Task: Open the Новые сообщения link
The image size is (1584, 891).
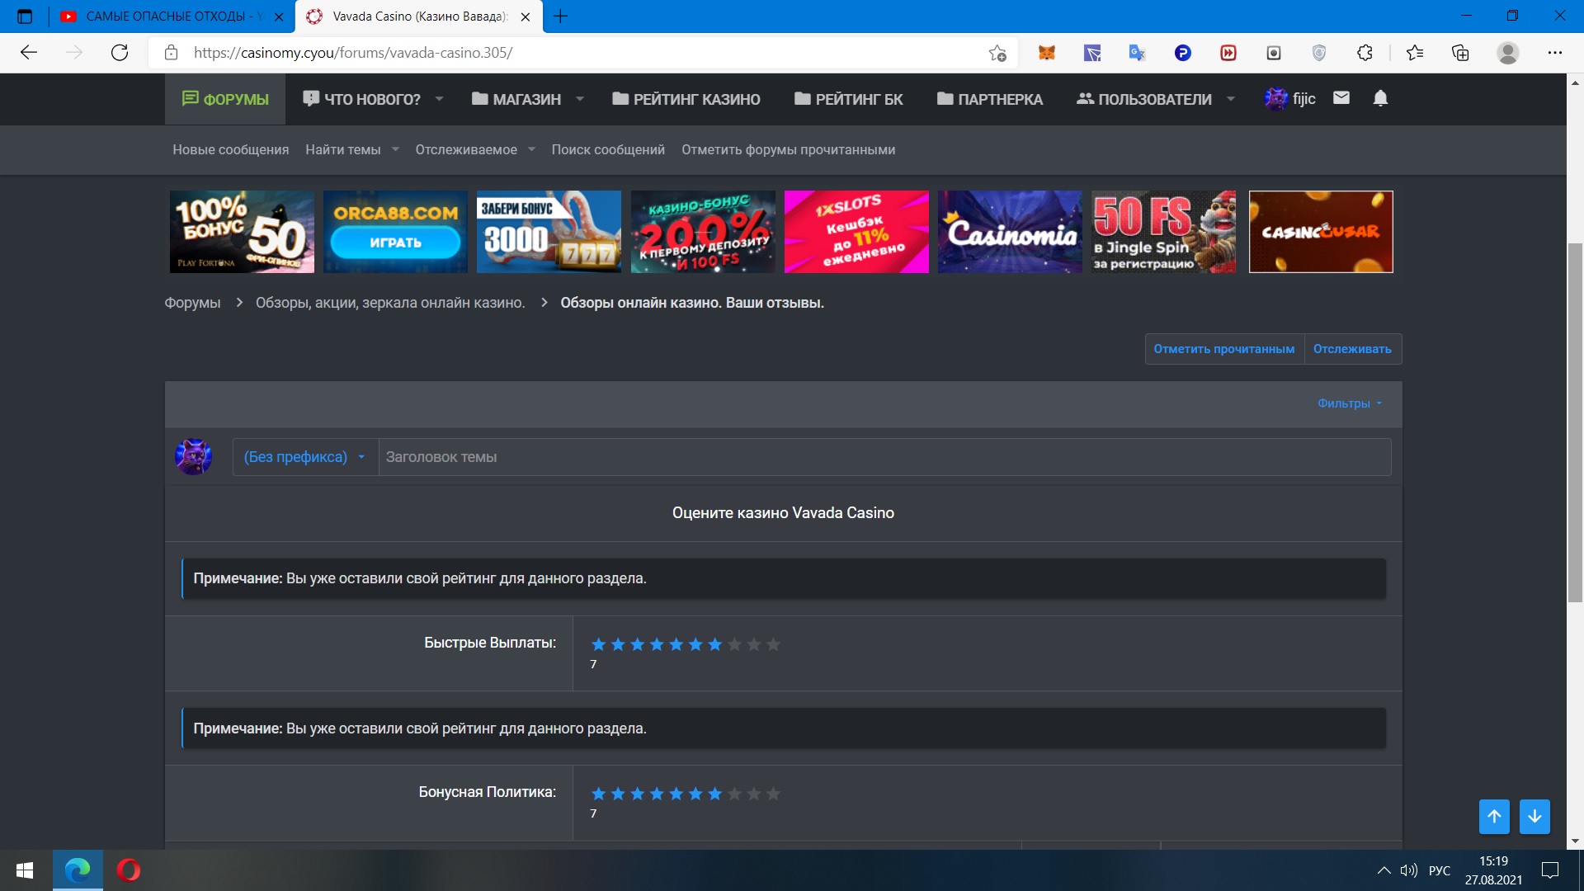Action: click(x=231, y=149)
